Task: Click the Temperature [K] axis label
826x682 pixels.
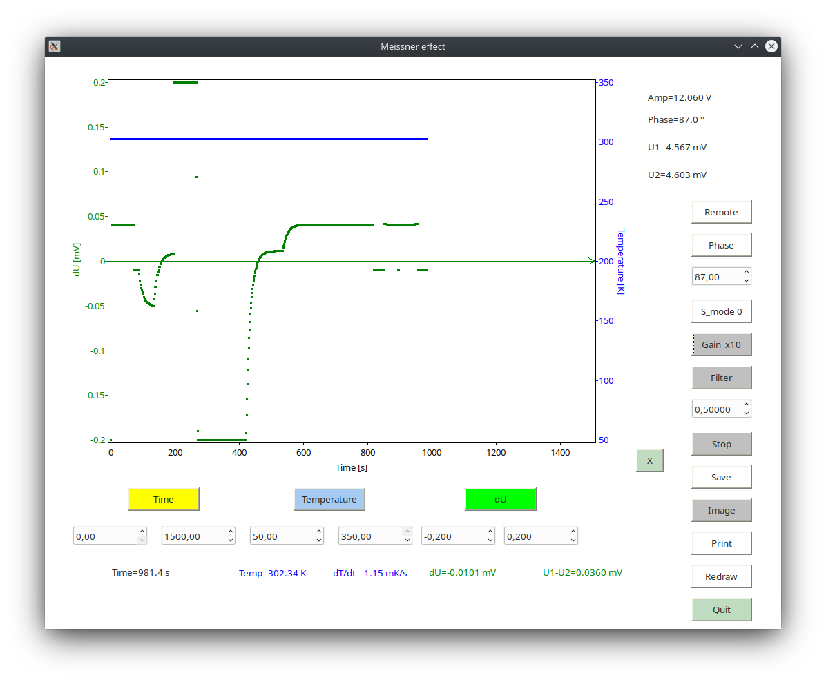Action: click(x=621, y=262)
